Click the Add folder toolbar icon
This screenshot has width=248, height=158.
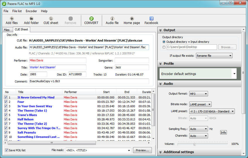(31, 18)
